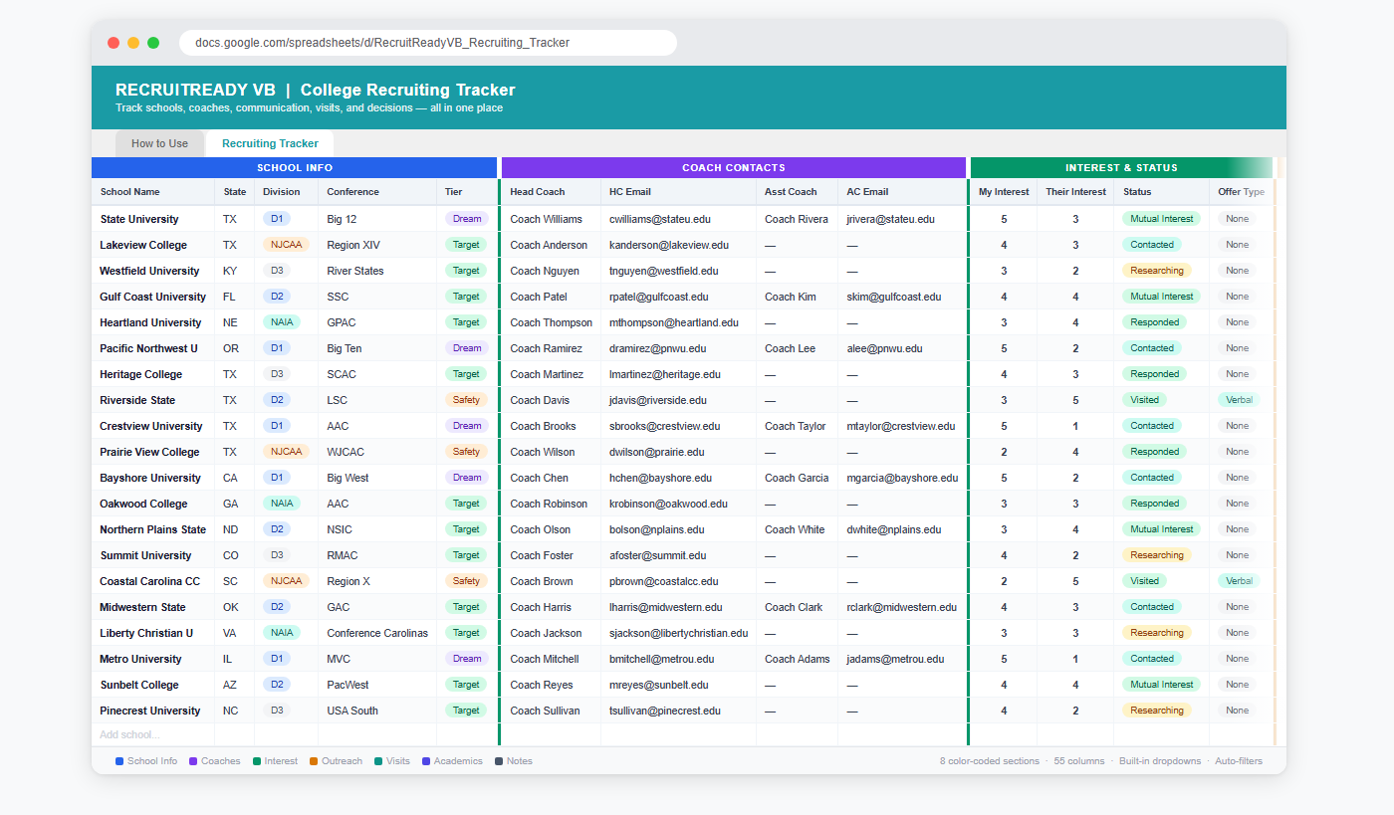The height and width of the screenshot is (815, 1394).
Task: Click the purple Coaches legend marker
Action: click(x=193, y=761)
